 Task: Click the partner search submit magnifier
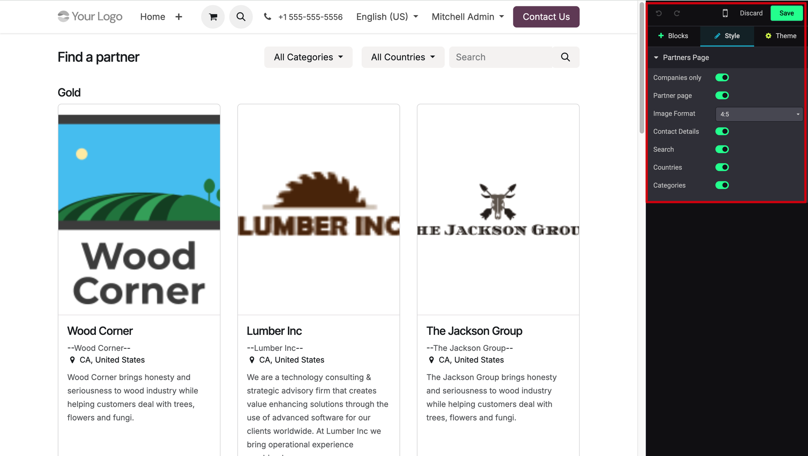[565, 57]
